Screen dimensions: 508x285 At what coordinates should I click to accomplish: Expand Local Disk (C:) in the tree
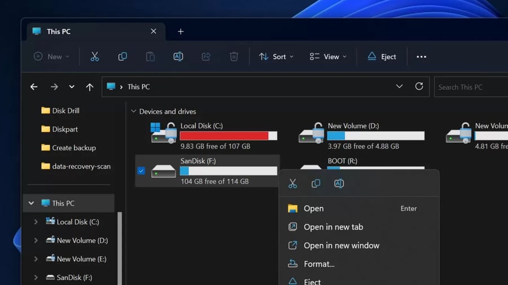click(x=36, y=222)
